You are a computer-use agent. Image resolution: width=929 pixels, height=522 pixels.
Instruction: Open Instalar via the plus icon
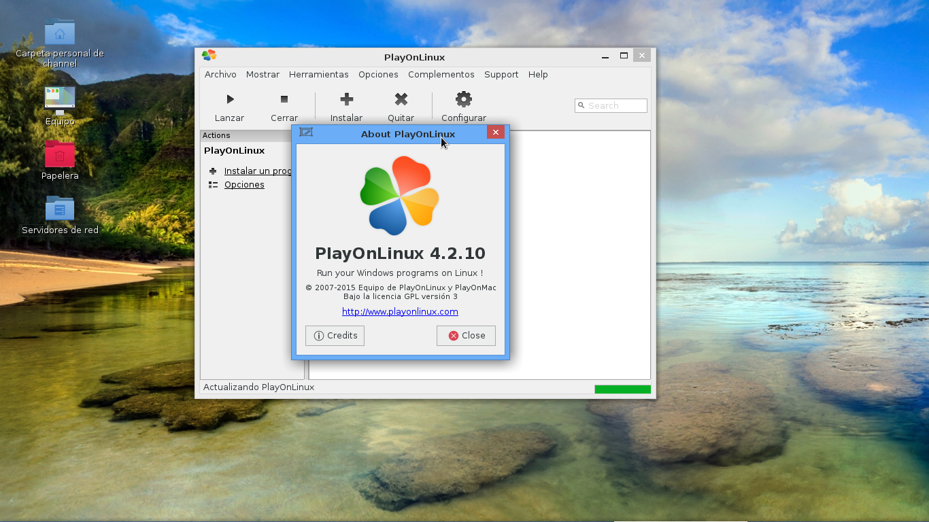tap(346, 99)
